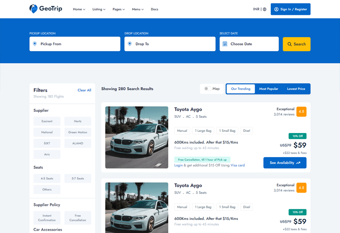Click the pickup location pin icon
This screenshot has height=233, width=340.
(35, 44)
